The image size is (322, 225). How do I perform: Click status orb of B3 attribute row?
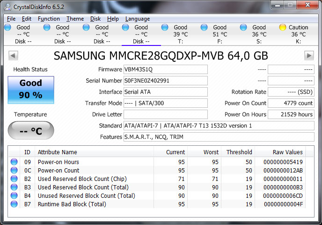14,187
